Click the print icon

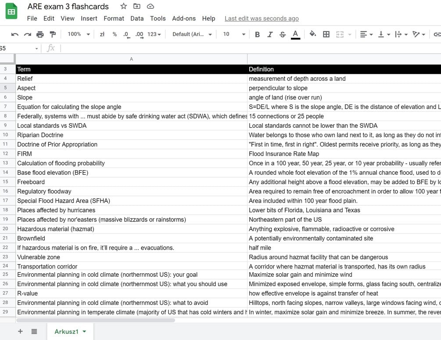(x=40, y=34)
